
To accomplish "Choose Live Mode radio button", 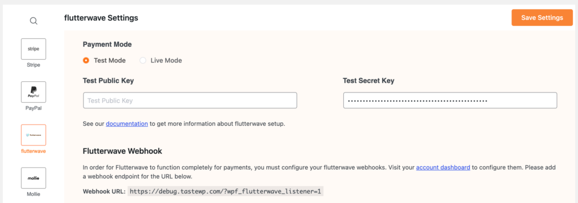I will coord(143,60).
